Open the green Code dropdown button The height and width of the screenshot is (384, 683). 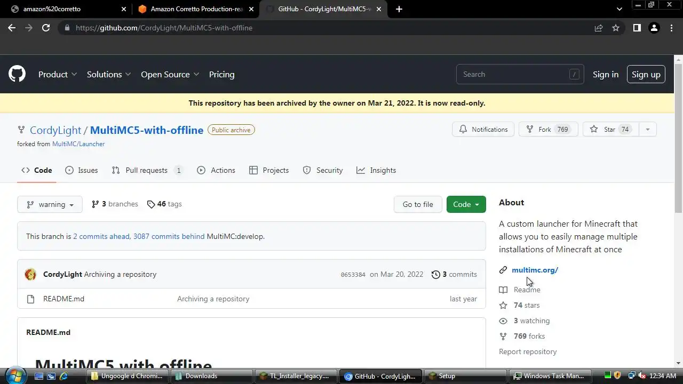466,204
